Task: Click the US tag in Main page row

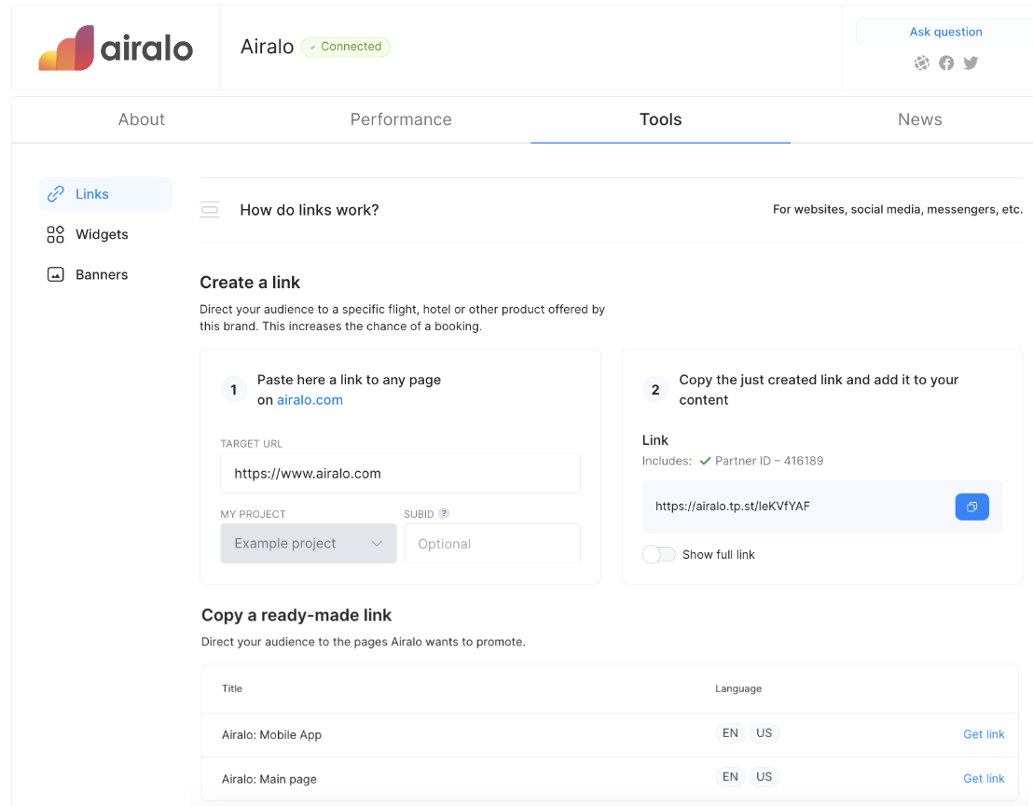Action: click(764, 776)
